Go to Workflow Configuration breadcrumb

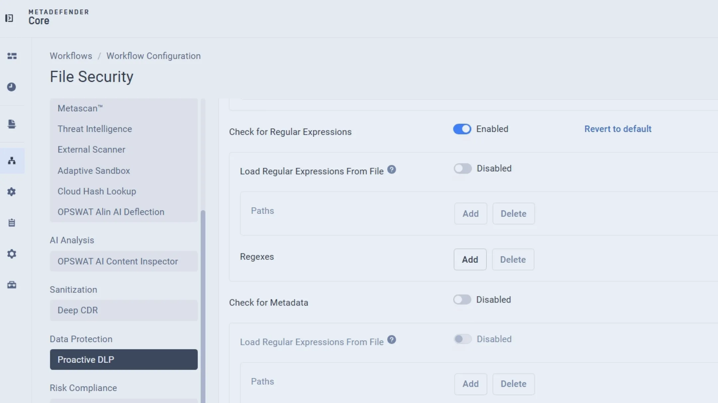tap(154, 56)
